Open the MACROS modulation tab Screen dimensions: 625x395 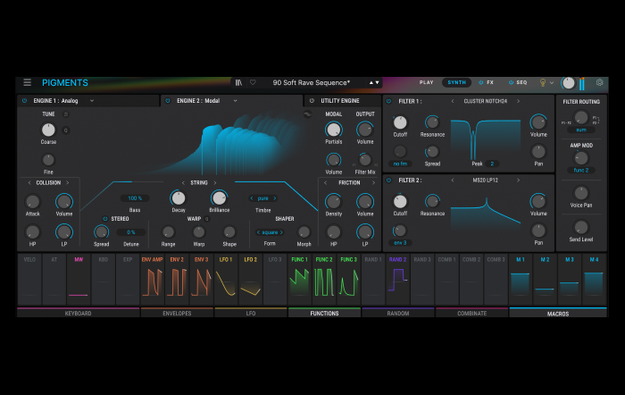pyautogui.click(x=558, y=313)
